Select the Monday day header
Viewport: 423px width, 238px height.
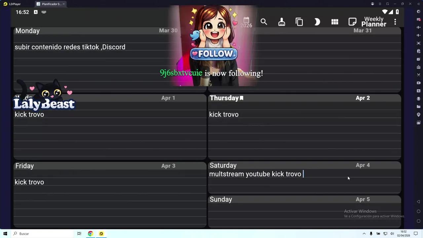27,31
